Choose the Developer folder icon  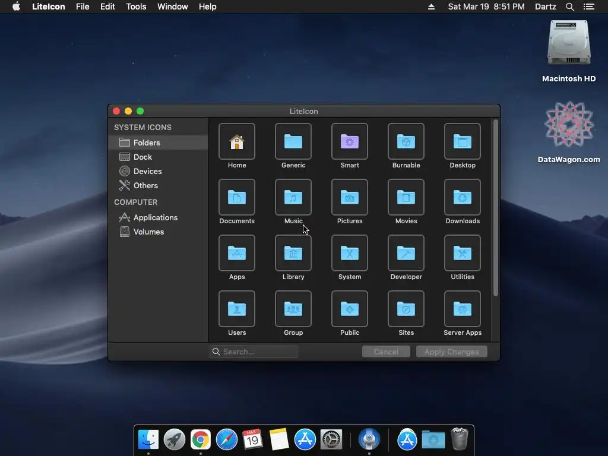(406, 253)
